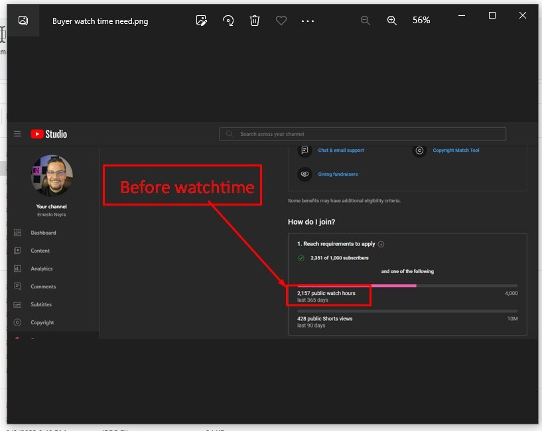Viewport: 542px width, 431px height.
Task: Go to Analytics in the sidebar
Action: coord(41,269)
